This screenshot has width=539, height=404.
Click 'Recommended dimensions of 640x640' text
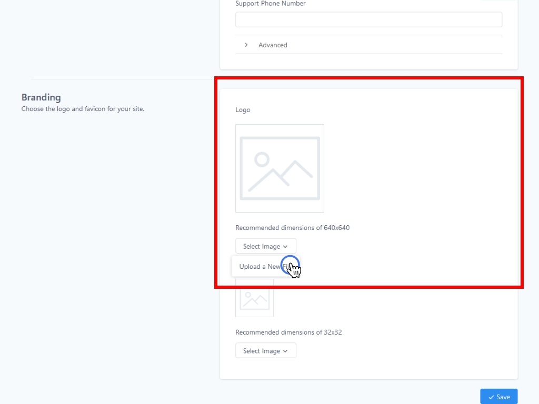tap(293, 228)
